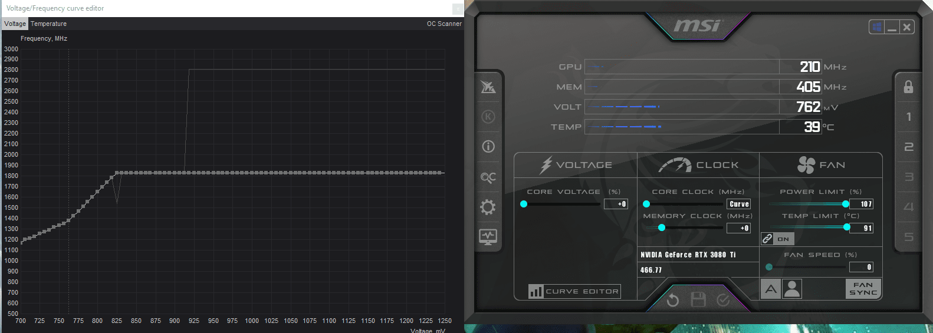Adjust the Temp Limit slider handle
The image size is (933, 333).
(x=847, y=228)
